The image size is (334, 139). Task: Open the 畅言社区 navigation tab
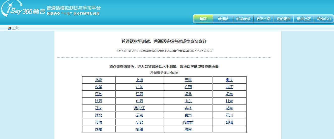pyautogui.click(x=304, y=19)
